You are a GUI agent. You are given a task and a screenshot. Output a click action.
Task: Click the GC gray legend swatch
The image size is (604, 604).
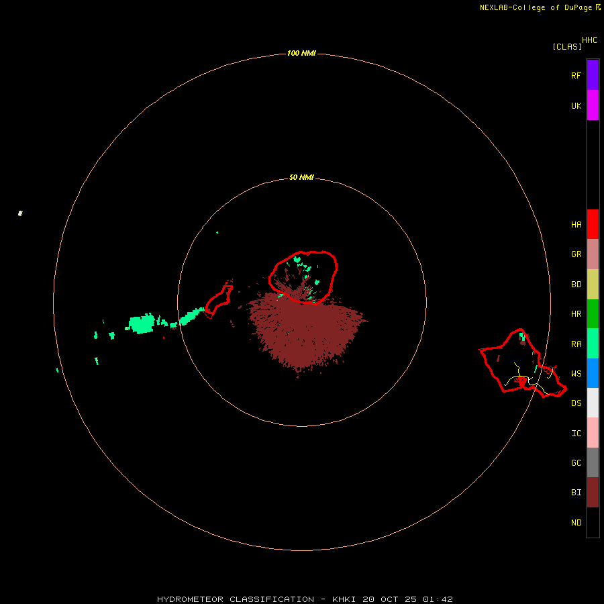pos(593,462)
